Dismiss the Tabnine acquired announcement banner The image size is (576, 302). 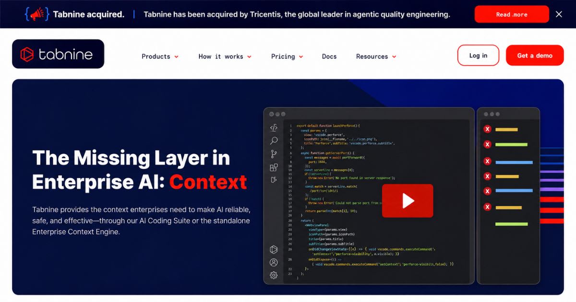tap(559, 14)
